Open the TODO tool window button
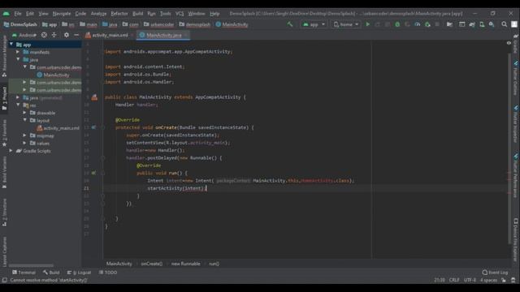Image resolution: width=520 pixels, height=292 pixels. pos(108,273)
